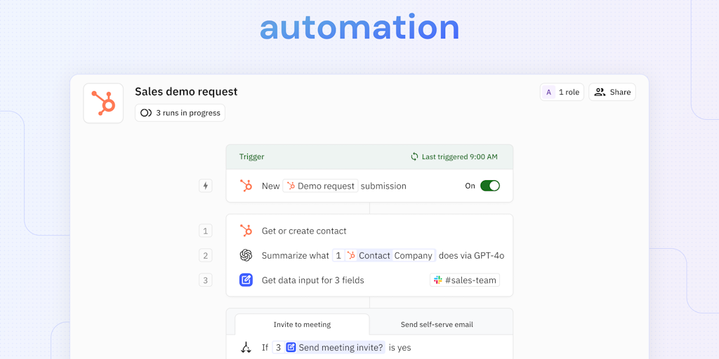This screenshot has height=359, width=719.
Task: Click the Sales demo request title
Action: [186, 91]
